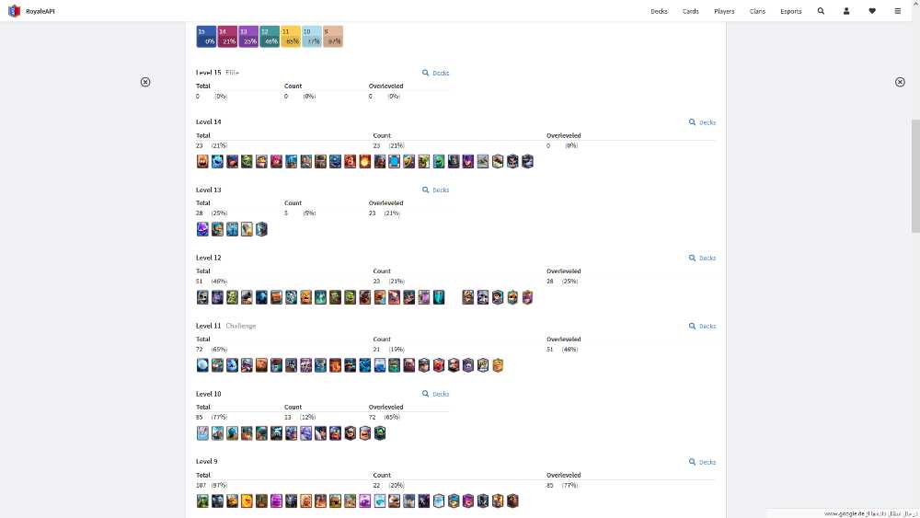Open the Clans menu item

[x=757, y=11]
